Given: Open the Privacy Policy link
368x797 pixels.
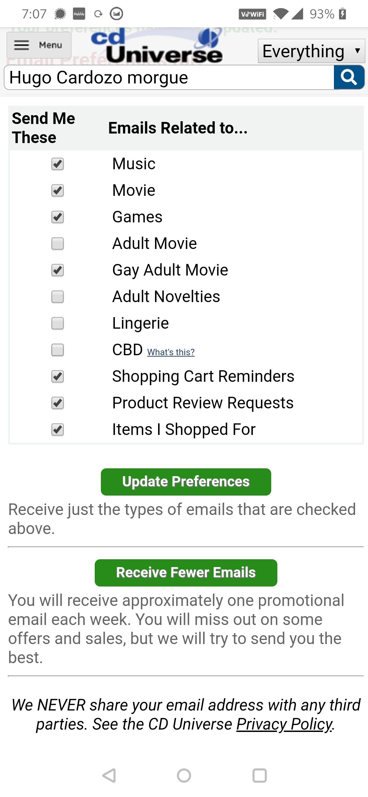Looking at the screenshot, I should [285, 724].
